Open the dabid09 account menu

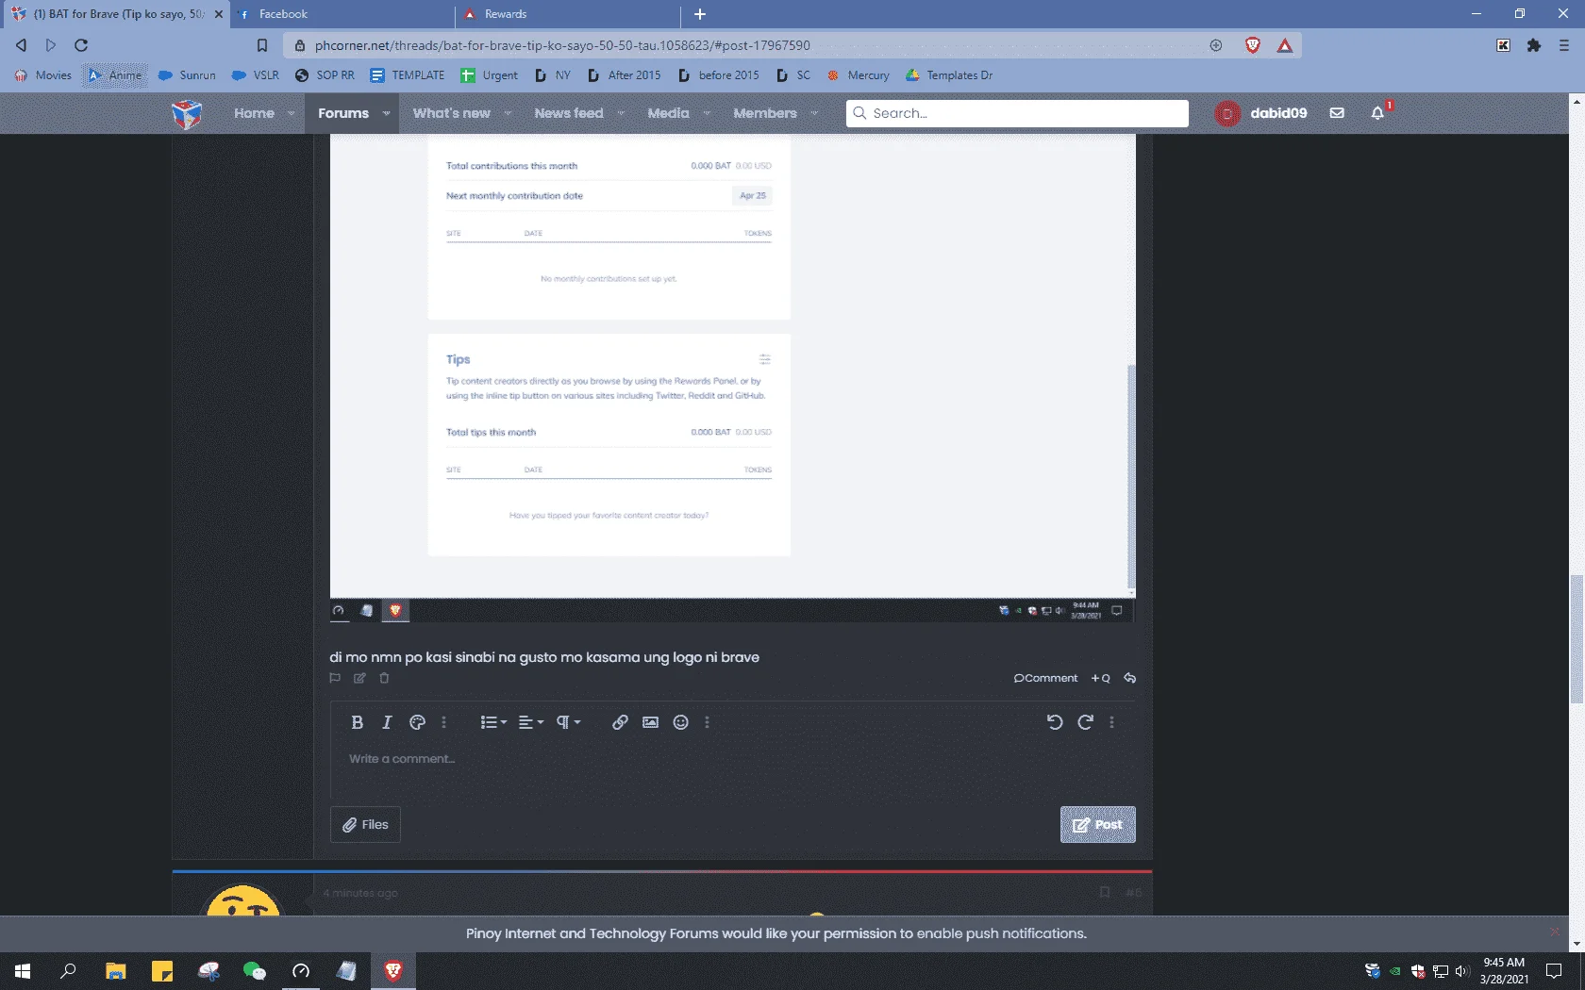point(1261,113)
